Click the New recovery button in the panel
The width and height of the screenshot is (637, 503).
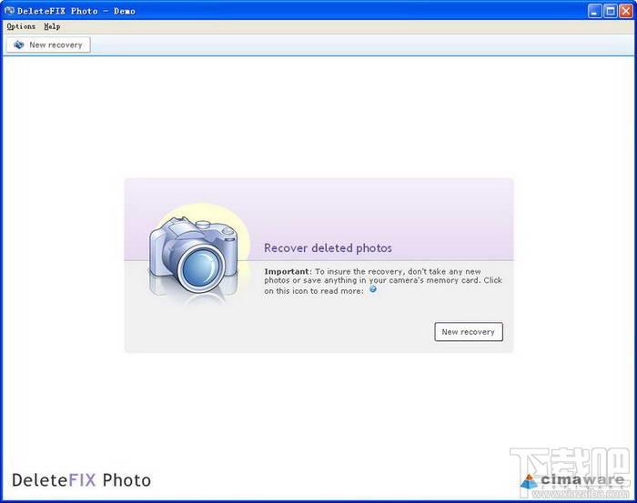(x=469, y=332)
